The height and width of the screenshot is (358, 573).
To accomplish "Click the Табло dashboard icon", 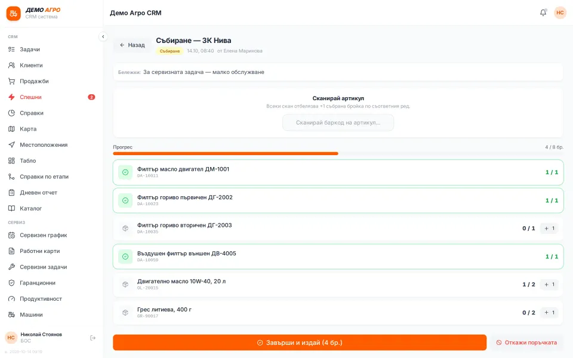I will coord(12,161).
